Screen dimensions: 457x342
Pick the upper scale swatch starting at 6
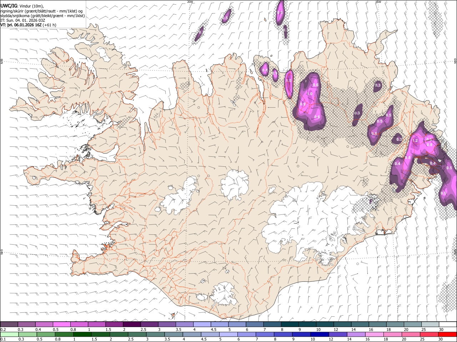click(255, 324)
